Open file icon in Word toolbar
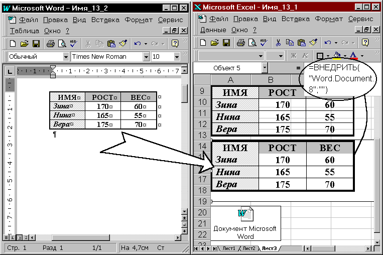The height and width of the screenshot is (255, 383). (25, 44)
